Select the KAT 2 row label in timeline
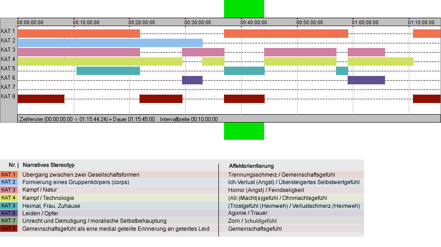Screen dimensions: 441x247 [8, 41]
